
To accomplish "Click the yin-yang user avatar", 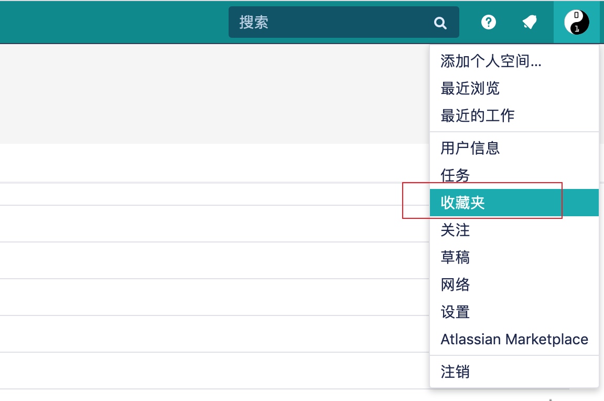I will 576,22.
